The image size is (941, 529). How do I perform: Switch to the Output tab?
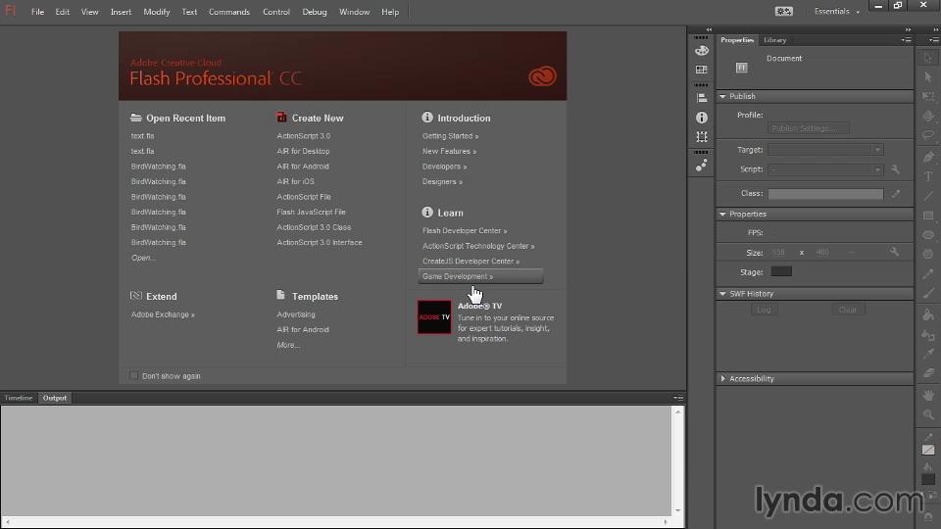click(55, 398)
